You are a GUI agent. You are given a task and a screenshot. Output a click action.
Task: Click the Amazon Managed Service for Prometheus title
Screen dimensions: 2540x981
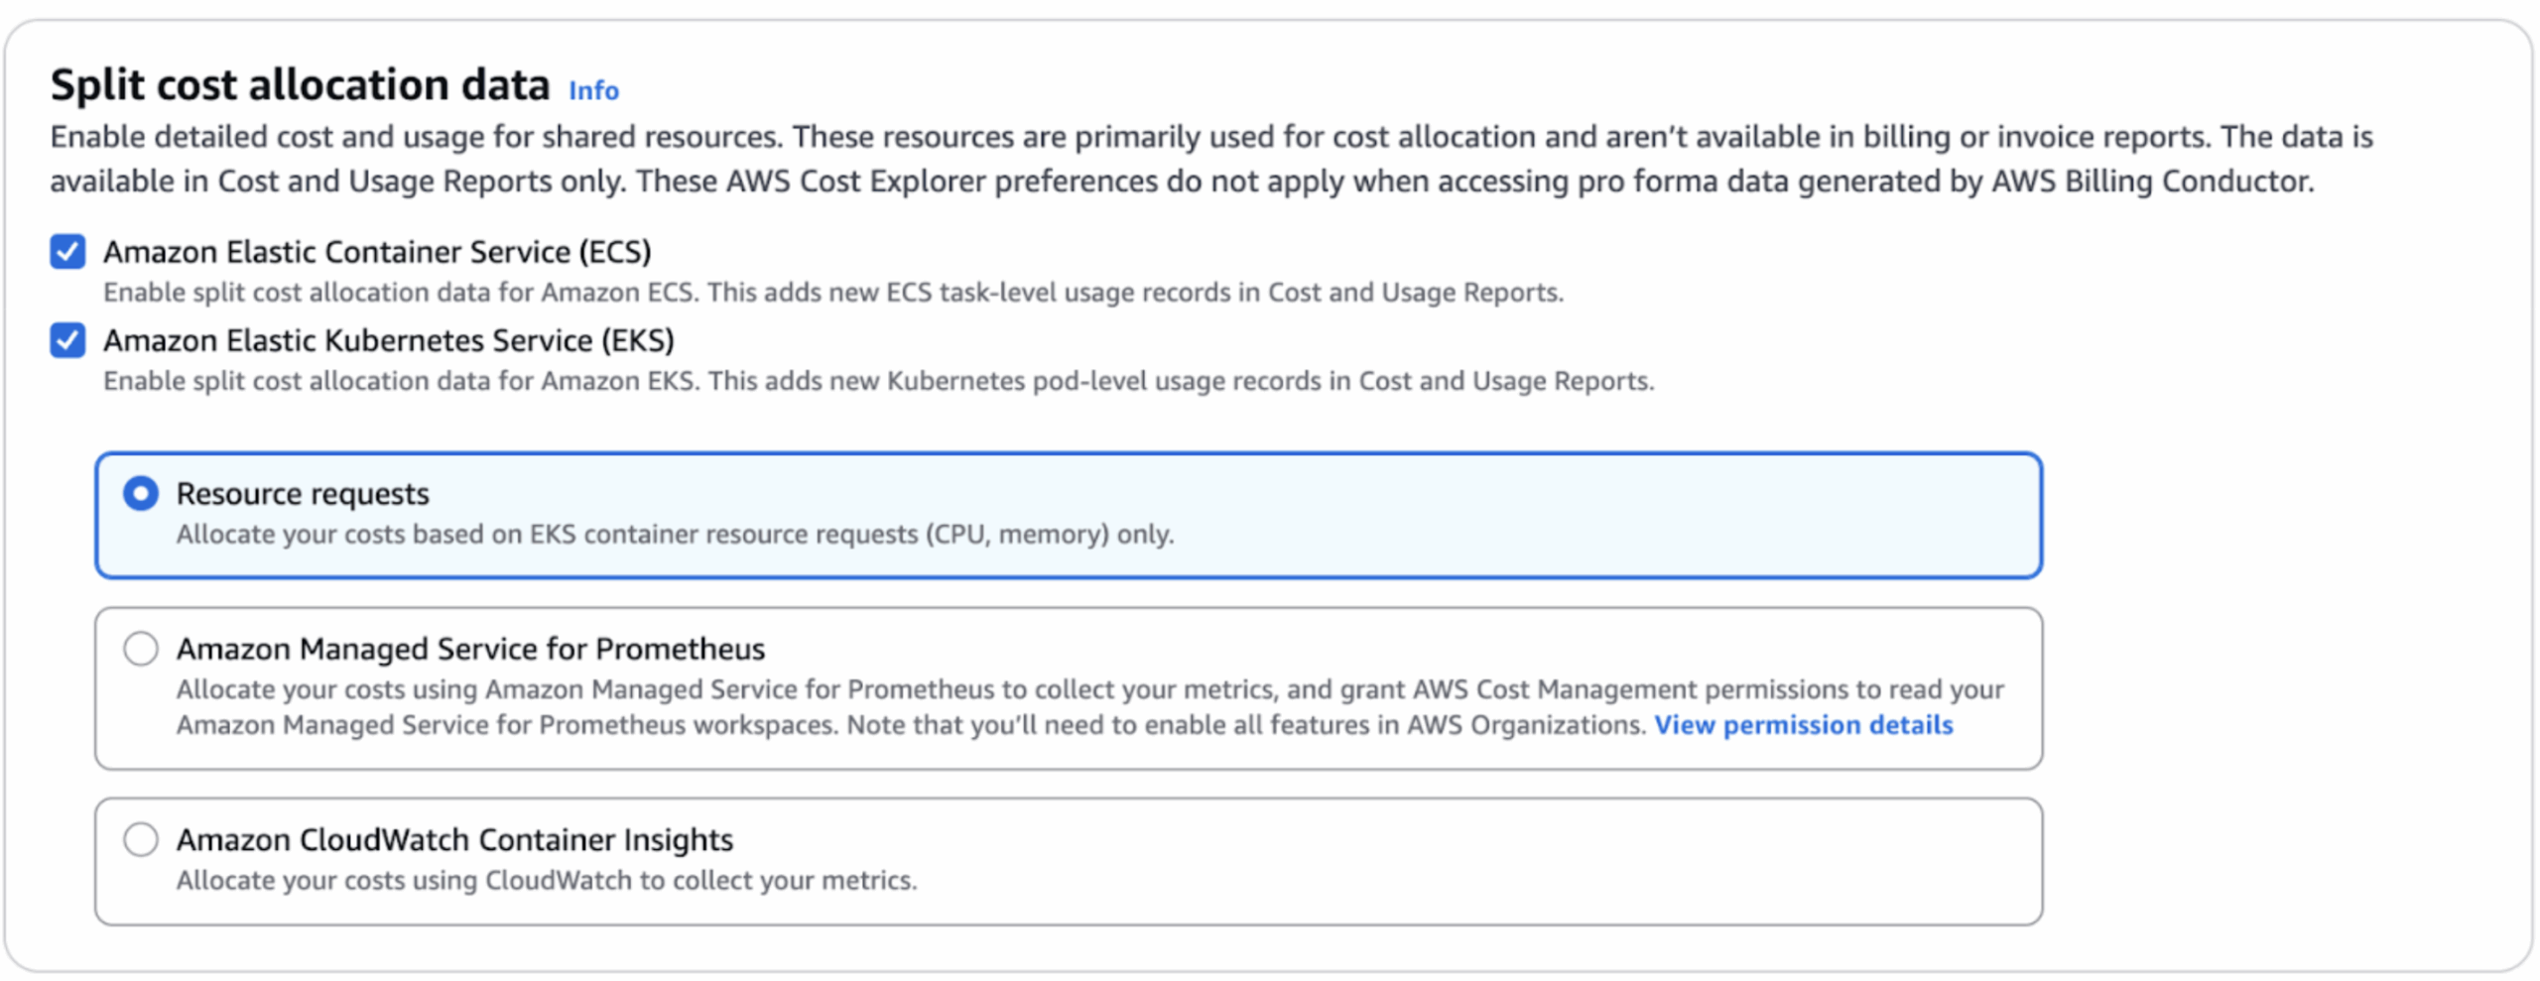tap(470, 649)
